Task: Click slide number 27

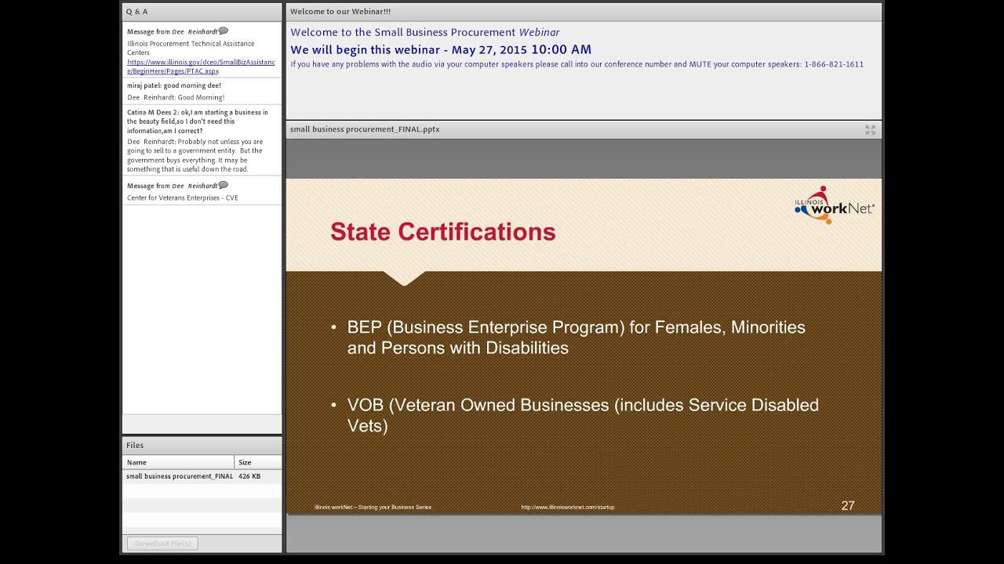Action: (x=848, y=506)
